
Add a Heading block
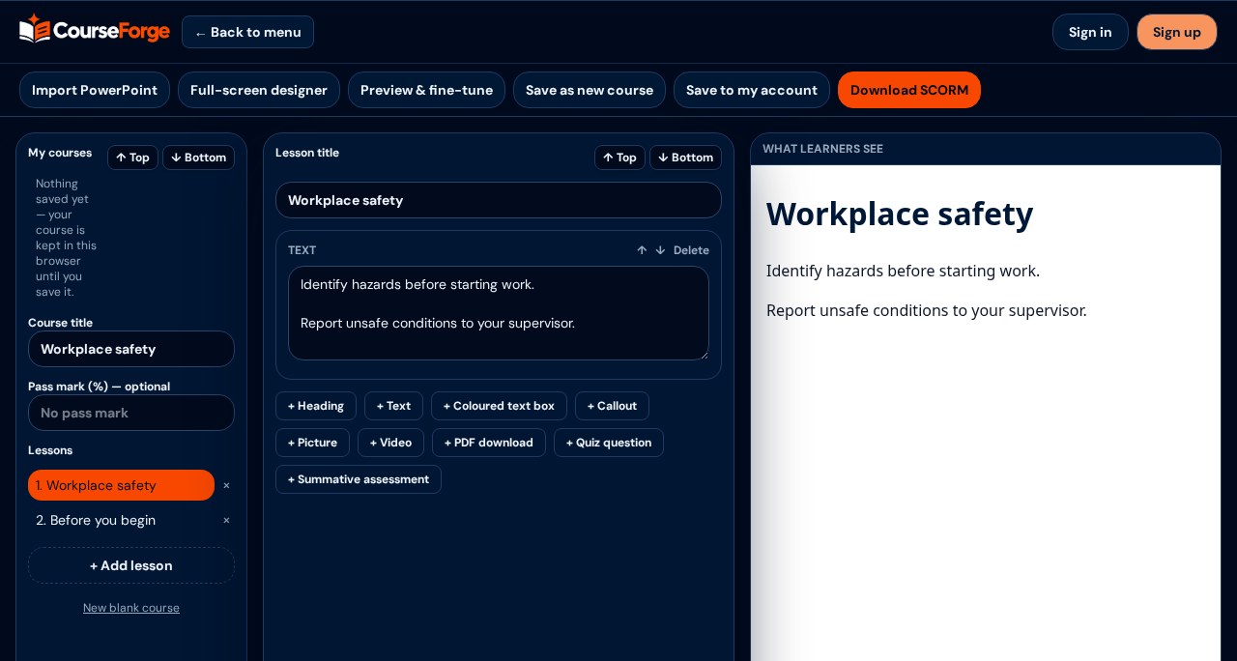(x=316, y=406)
